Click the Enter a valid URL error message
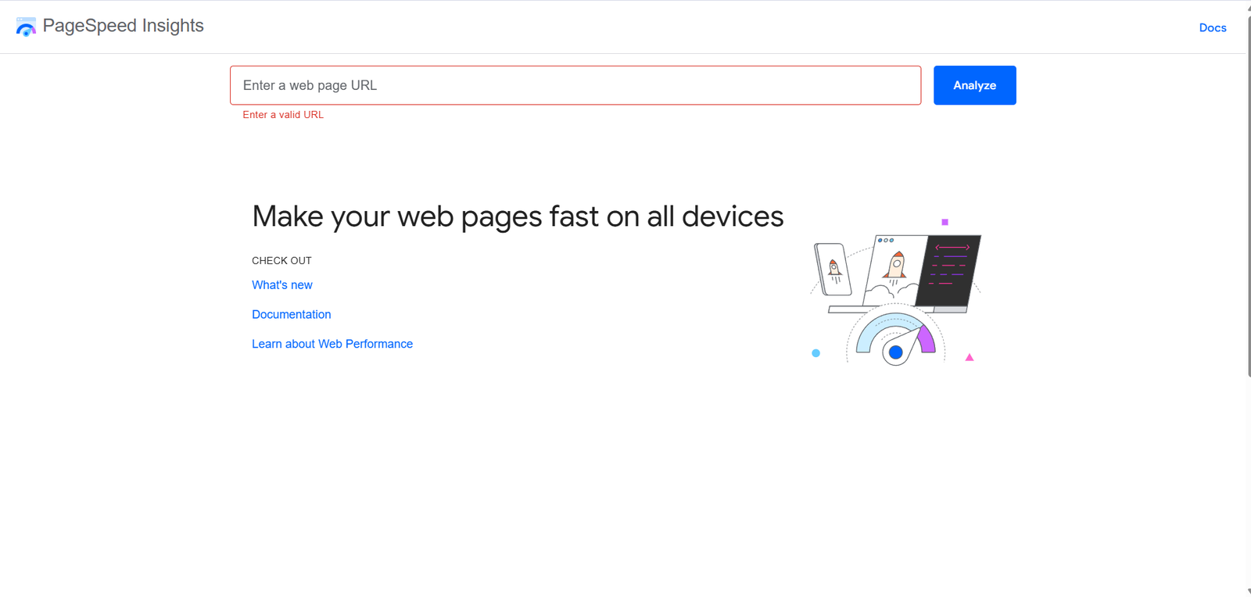Image resolution: width=1251 pixels, height=597 pixels. coord(283,115)
